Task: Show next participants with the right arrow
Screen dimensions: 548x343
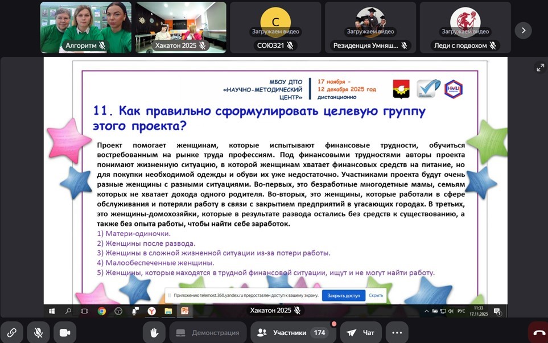Action: [523, 30]
